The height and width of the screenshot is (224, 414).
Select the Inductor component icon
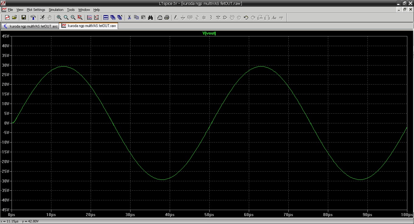(x=211, y=18)
